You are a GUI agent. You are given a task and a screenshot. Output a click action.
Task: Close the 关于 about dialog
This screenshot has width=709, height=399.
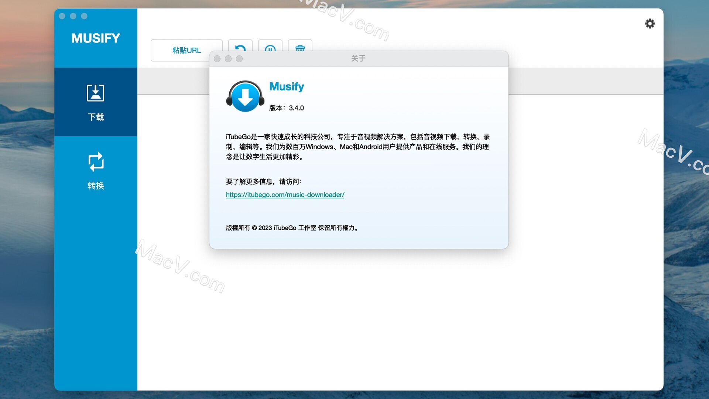(217, 59)
